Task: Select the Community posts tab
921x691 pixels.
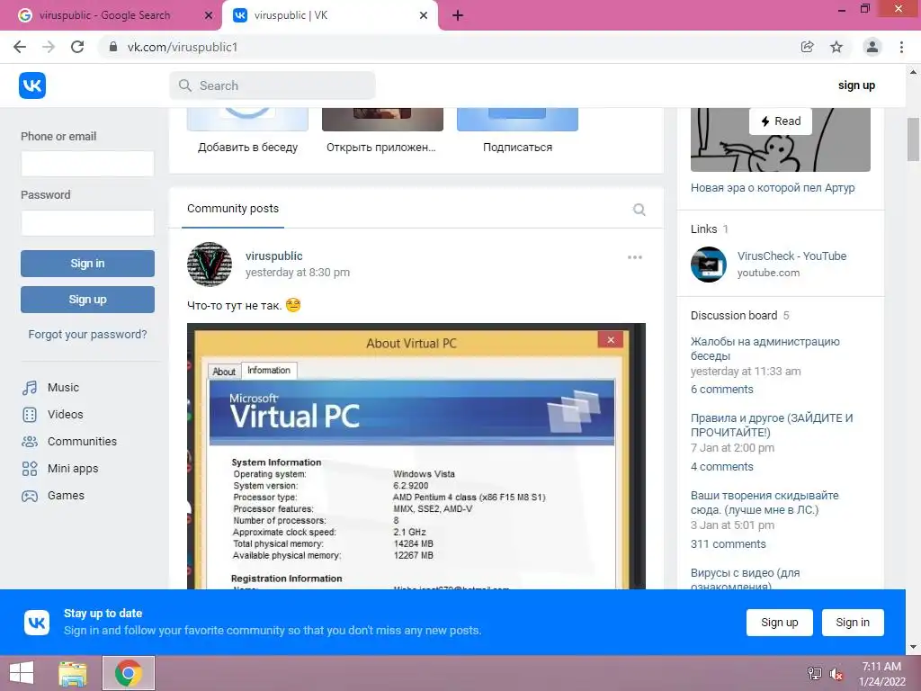Action: click(233, 209)
